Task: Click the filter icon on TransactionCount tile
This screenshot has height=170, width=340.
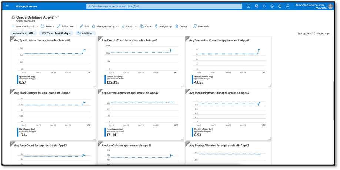Action: (187, 38)
